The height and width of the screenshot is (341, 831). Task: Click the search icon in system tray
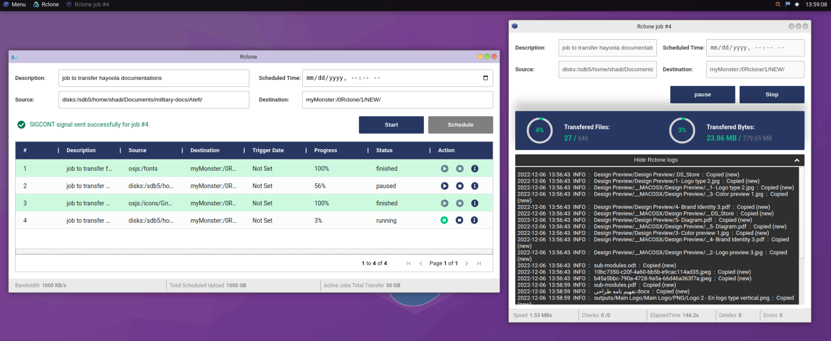point(777,4)
